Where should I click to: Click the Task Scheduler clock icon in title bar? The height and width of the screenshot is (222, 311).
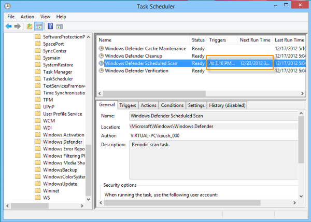click(x=7, y=6)
